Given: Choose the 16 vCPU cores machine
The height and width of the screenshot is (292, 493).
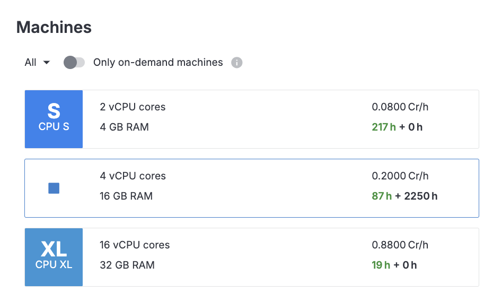Looking at the screenshot, I should pyautogui.click(x=135, y=245).
